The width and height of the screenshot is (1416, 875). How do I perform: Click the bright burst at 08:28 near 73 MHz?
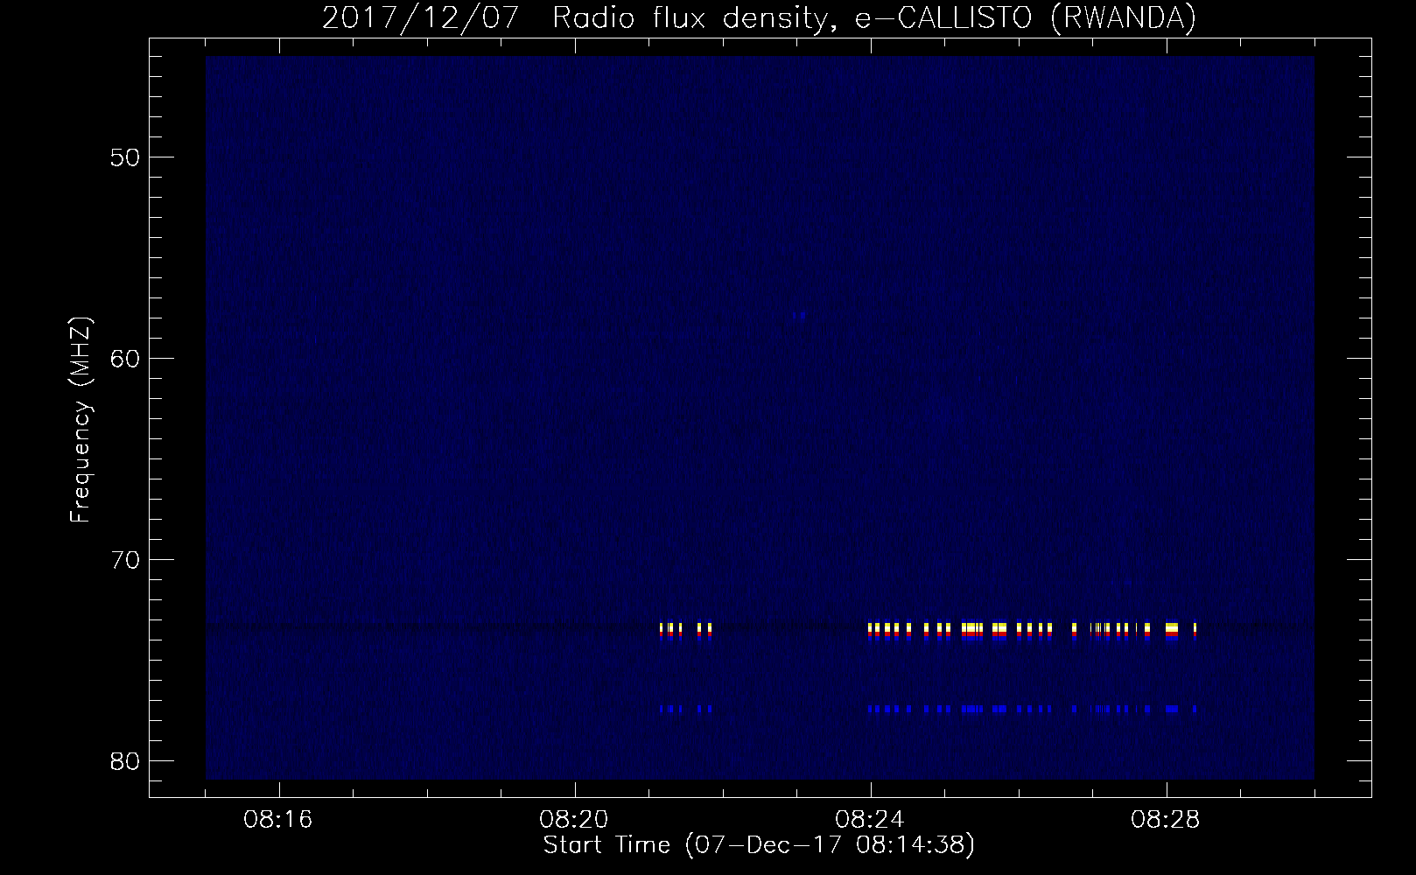[1172, 629]
